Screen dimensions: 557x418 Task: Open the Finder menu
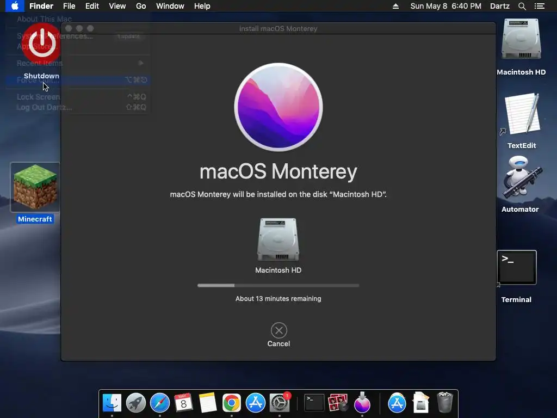[x=41, y=6]
